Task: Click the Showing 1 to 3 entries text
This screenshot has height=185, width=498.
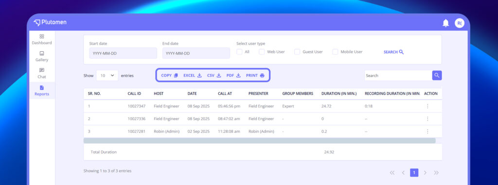Action: point(107,171)
